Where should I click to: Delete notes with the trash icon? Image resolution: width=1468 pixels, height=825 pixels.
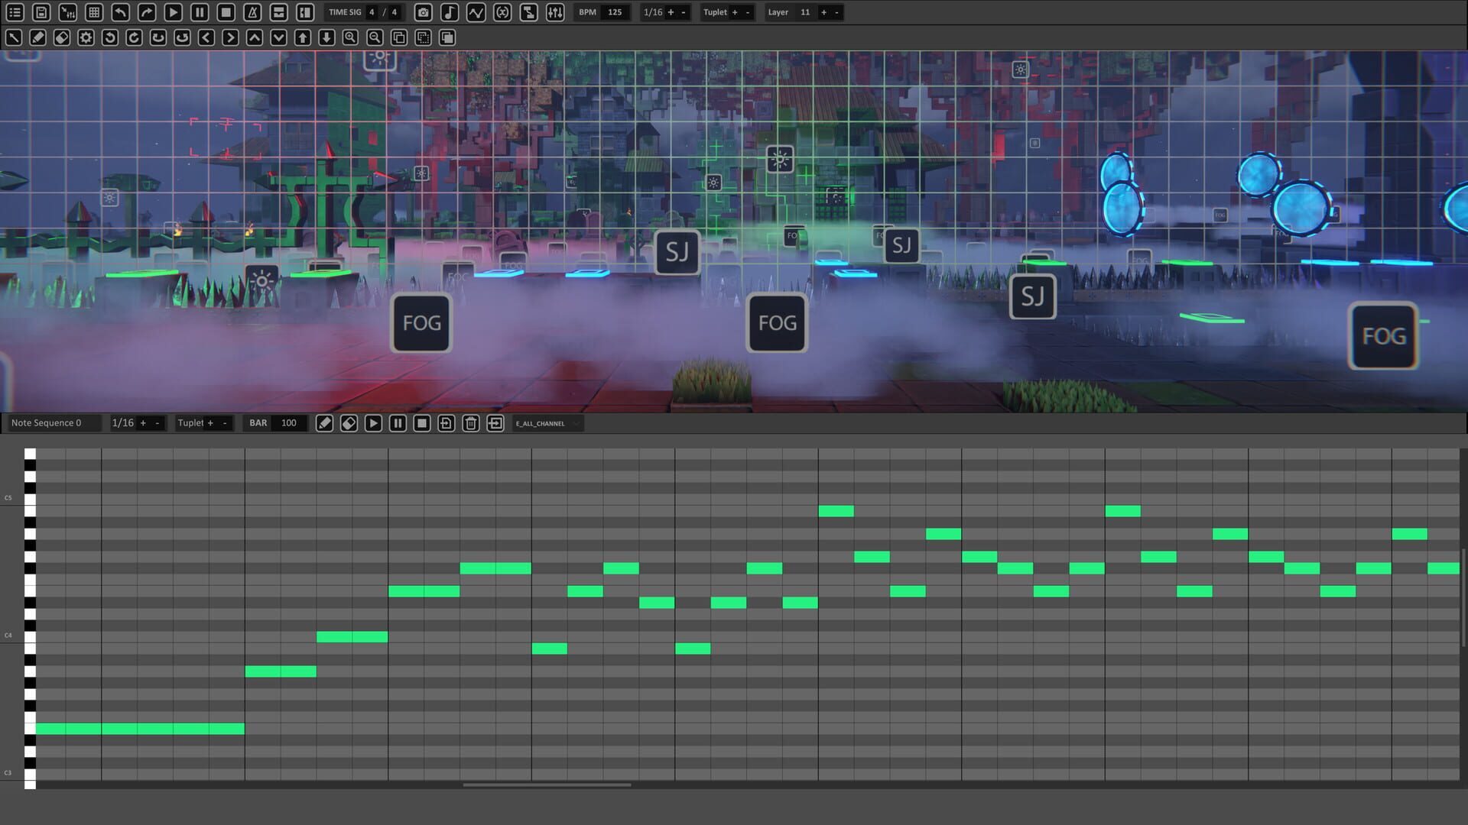click(x=471, y=423)
